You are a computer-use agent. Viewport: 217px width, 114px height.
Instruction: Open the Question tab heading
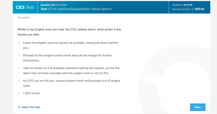coord(24,18)
